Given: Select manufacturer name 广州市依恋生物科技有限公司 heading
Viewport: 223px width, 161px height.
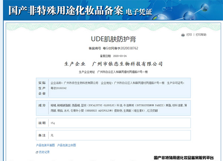Looking at the screenshot, I should [127, 64].
